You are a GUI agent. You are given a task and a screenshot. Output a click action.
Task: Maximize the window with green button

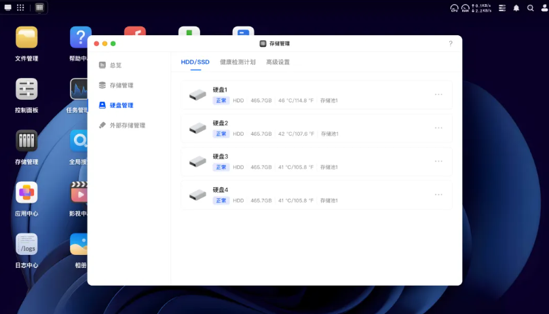tap(113, 43)
